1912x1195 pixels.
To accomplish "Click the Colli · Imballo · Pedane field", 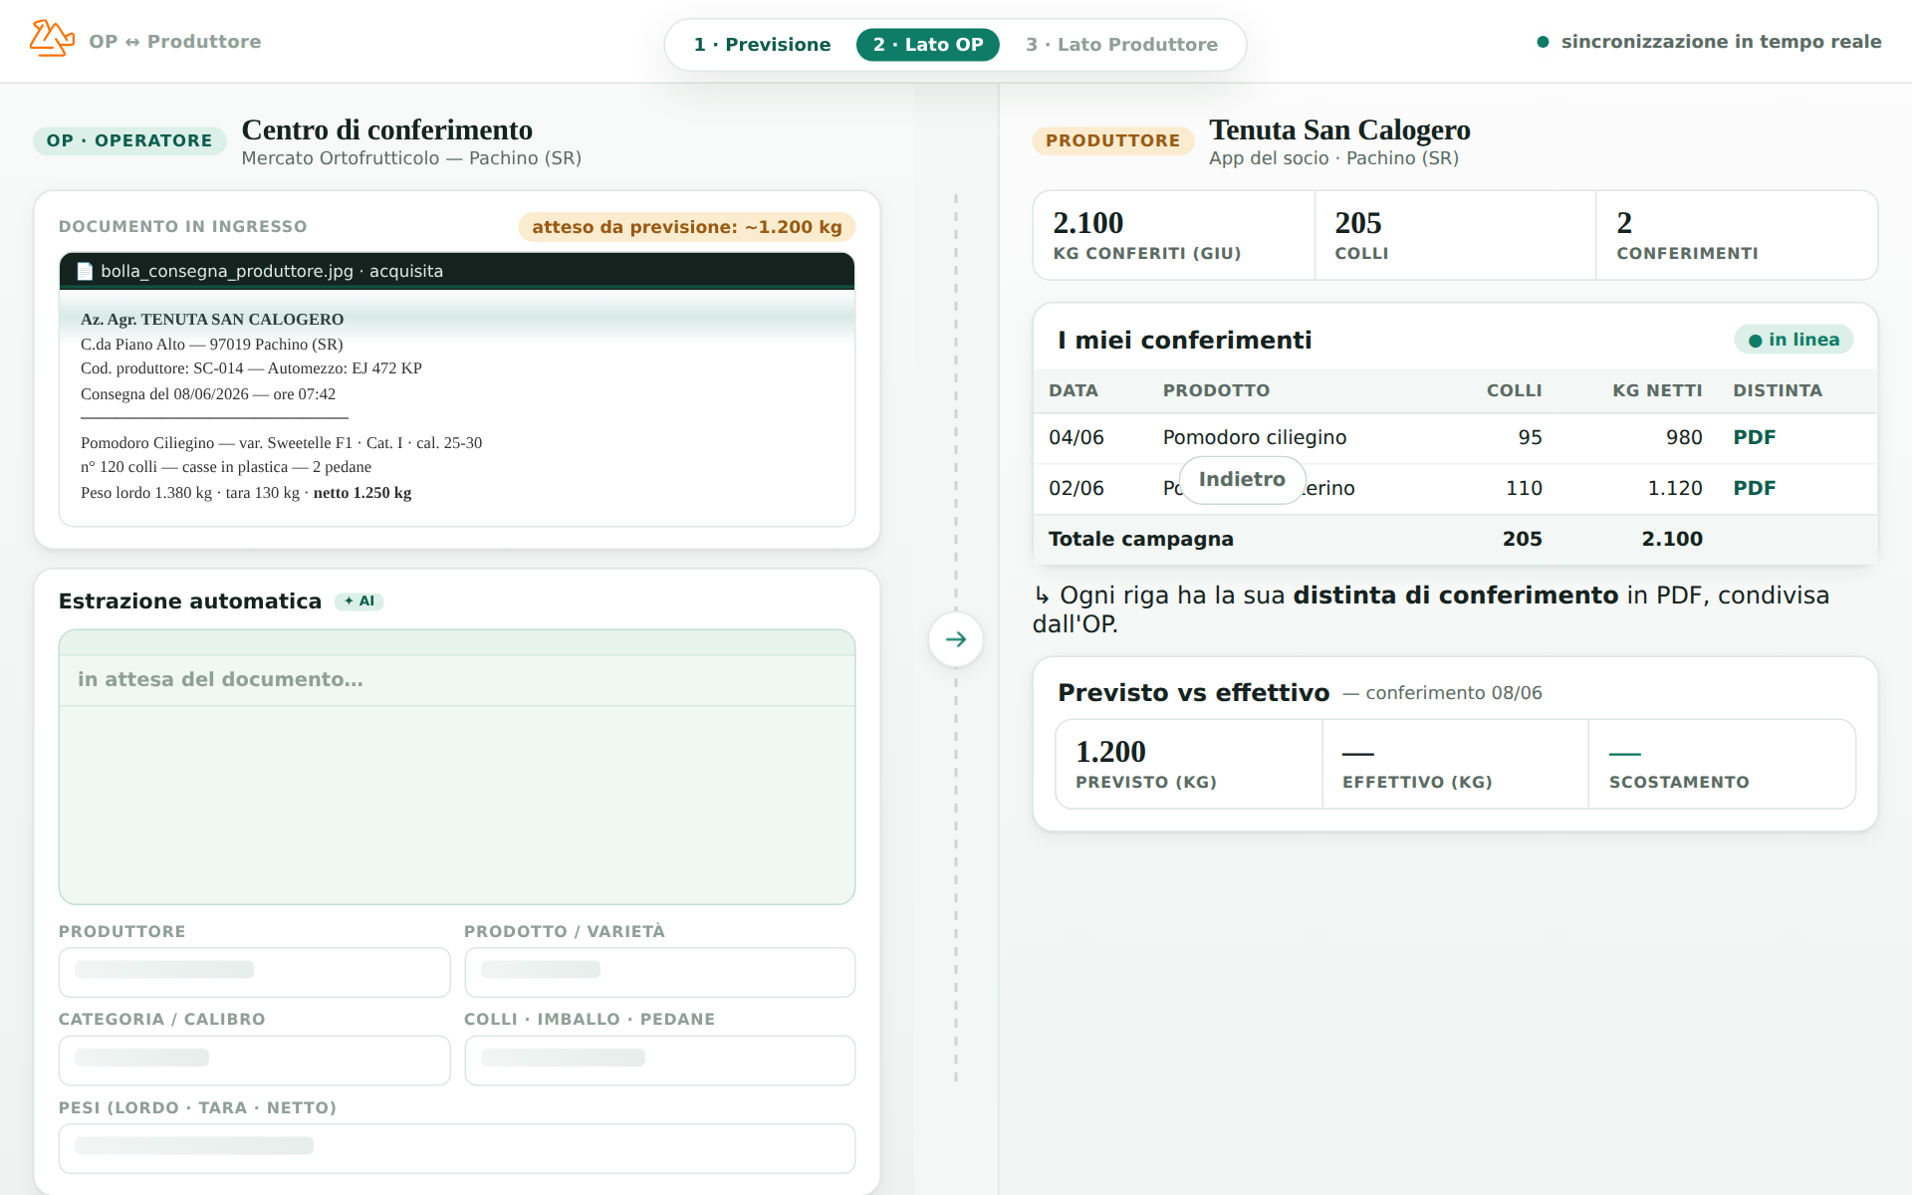I will 660,1061.
